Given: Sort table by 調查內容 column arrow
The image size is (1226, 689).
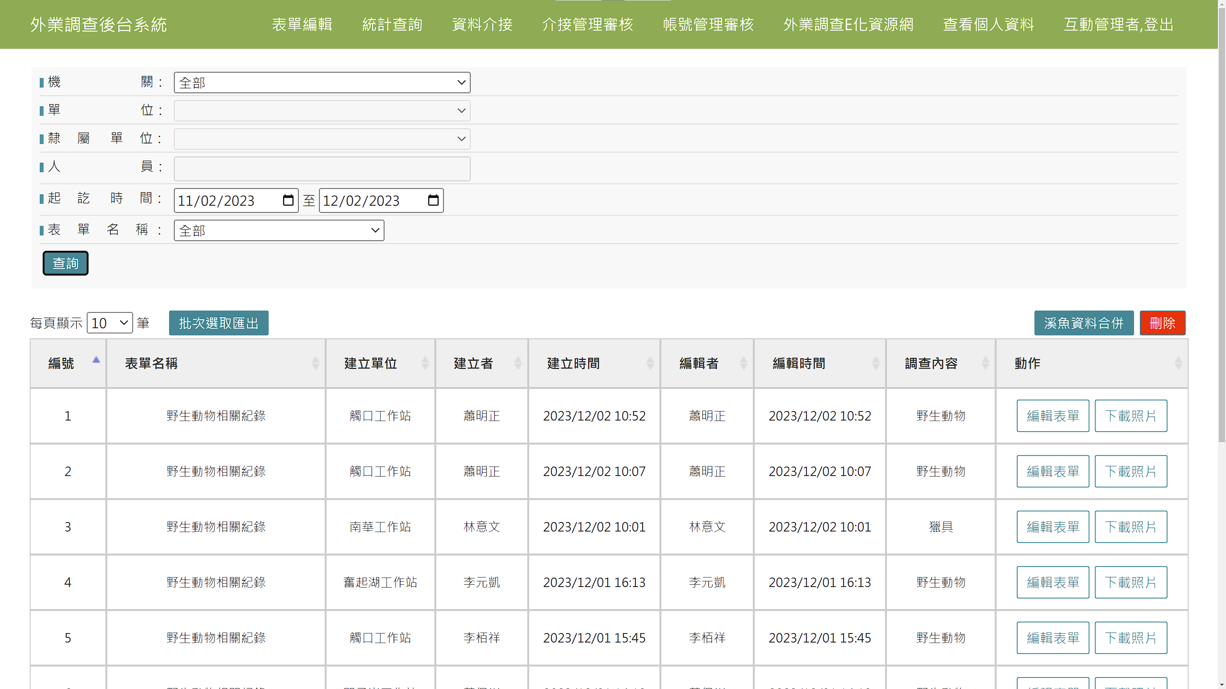Looking at the screenshot, I should point(985,363).
